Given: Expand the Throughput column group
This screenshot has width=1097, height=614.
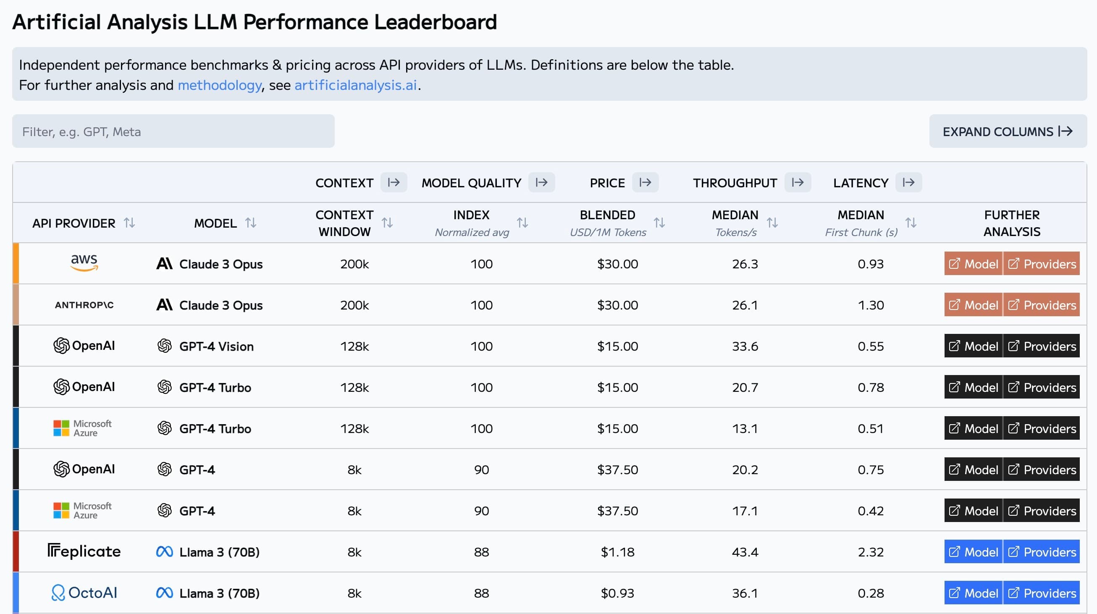Looking at the screenshot, I should (798, 183).
